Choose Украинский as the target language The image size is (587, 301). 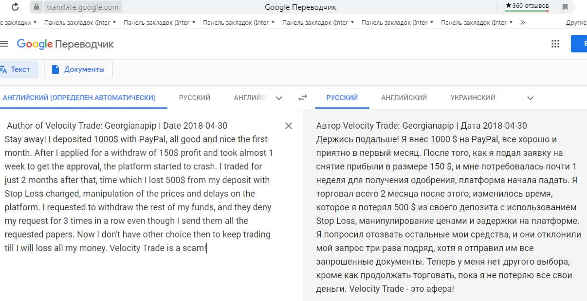tap(473, 98)
